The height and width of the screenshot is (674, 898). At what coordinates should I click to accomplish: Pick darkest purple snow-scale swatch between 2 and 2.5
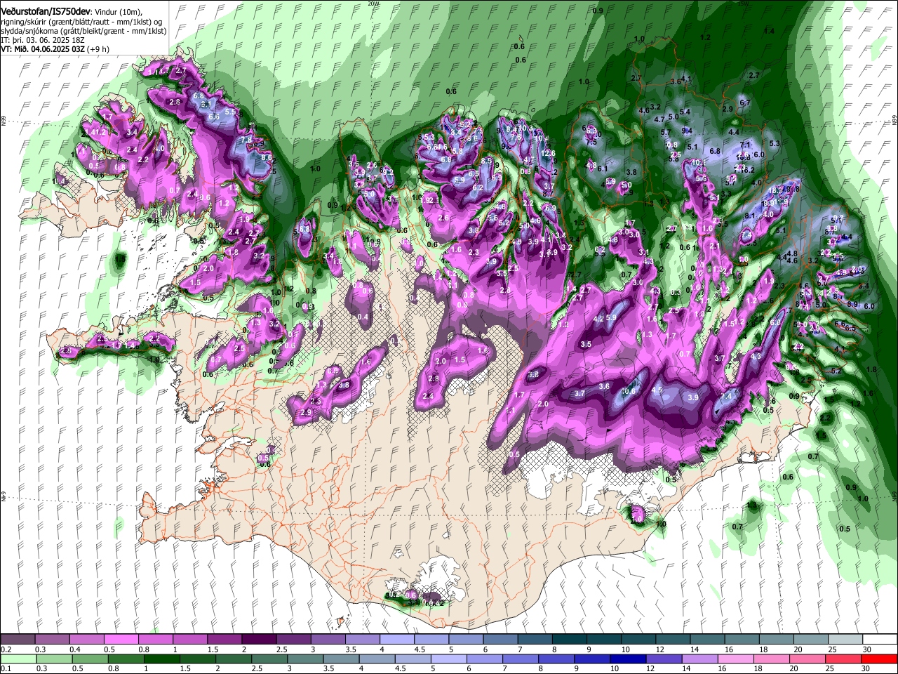pyautogui.click(x=259, y=639)
